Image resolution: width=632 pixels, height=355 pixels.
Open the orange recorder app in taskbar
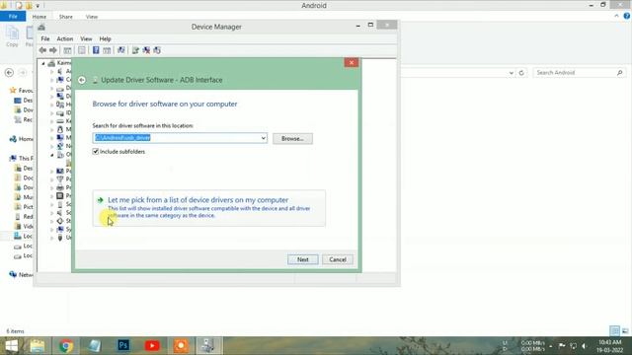coord(181,346)
